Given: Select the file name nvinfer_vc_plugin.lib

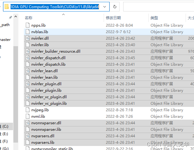Looking at the screenshot, I should pos(49,104).
